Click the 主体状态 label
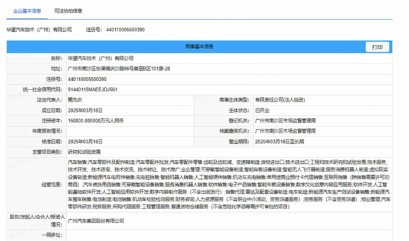 (x=239, y=110)
